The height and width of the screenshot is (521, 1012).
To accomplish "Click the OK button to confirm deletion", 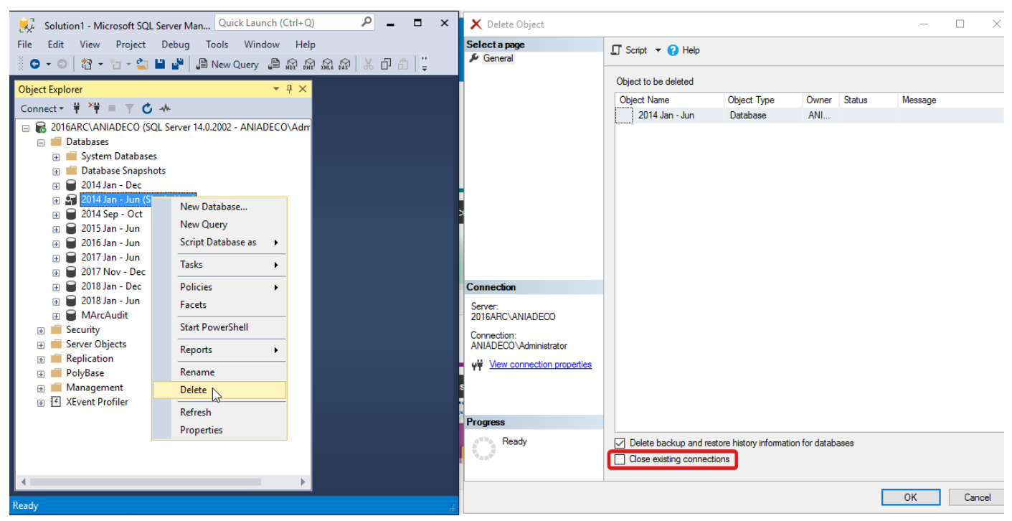I will click(x=910, y=497).
